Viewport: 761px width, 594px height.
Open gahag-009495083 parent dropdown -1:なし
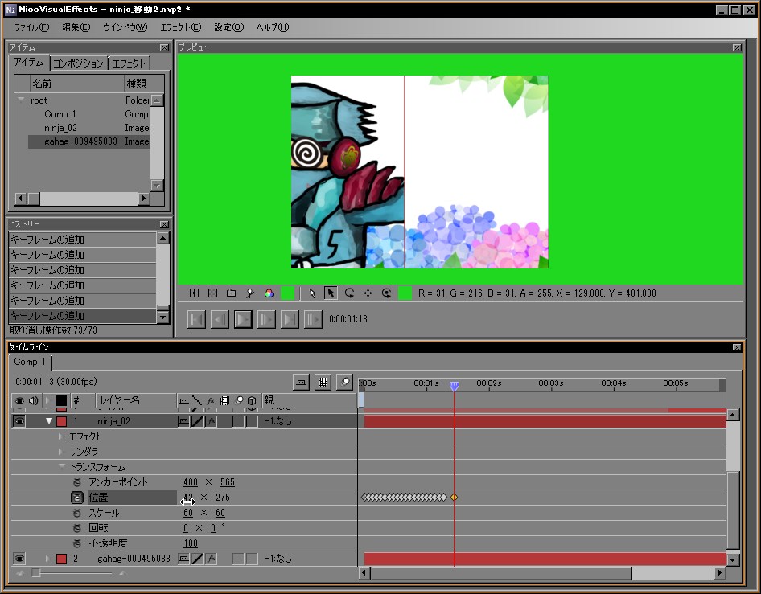pos(278,559)
